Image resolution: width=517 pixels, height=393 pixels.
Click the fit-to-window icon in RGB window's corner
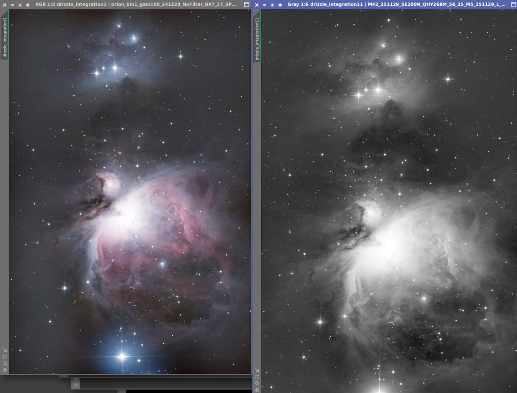(5, 357)
